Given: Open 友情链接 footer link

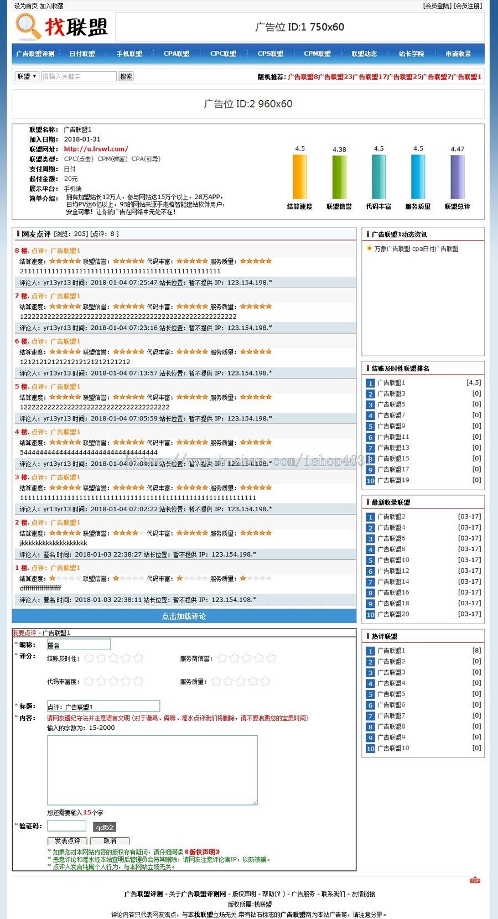Looking at the screenshot, I should [x=363, y=894].
